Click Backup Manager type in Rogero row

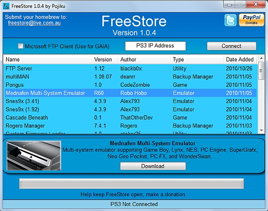point(193,126)
